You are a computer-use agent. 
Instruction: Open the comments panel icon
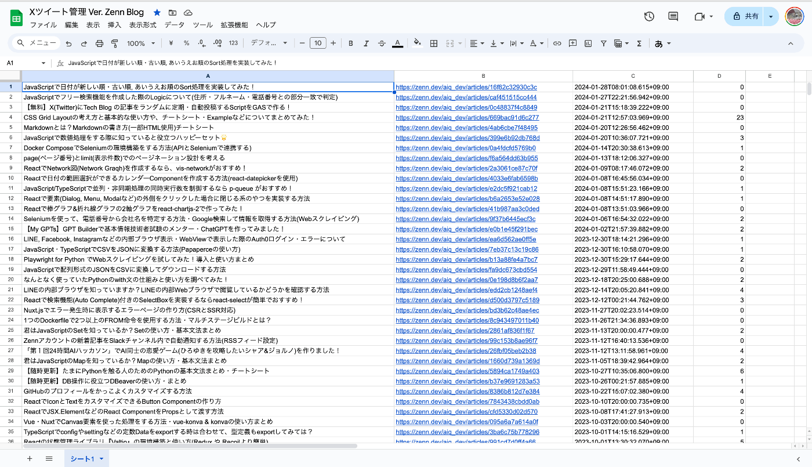(673, 16)
